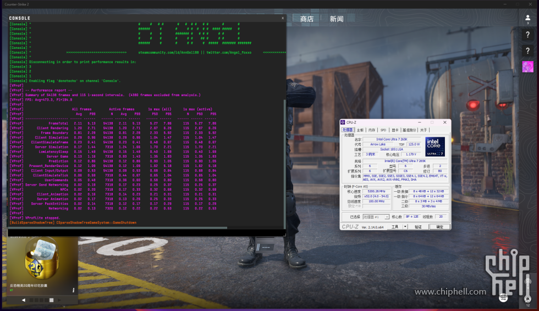Switch to CPU-Z 基准跑分 tab

[409, 130]
